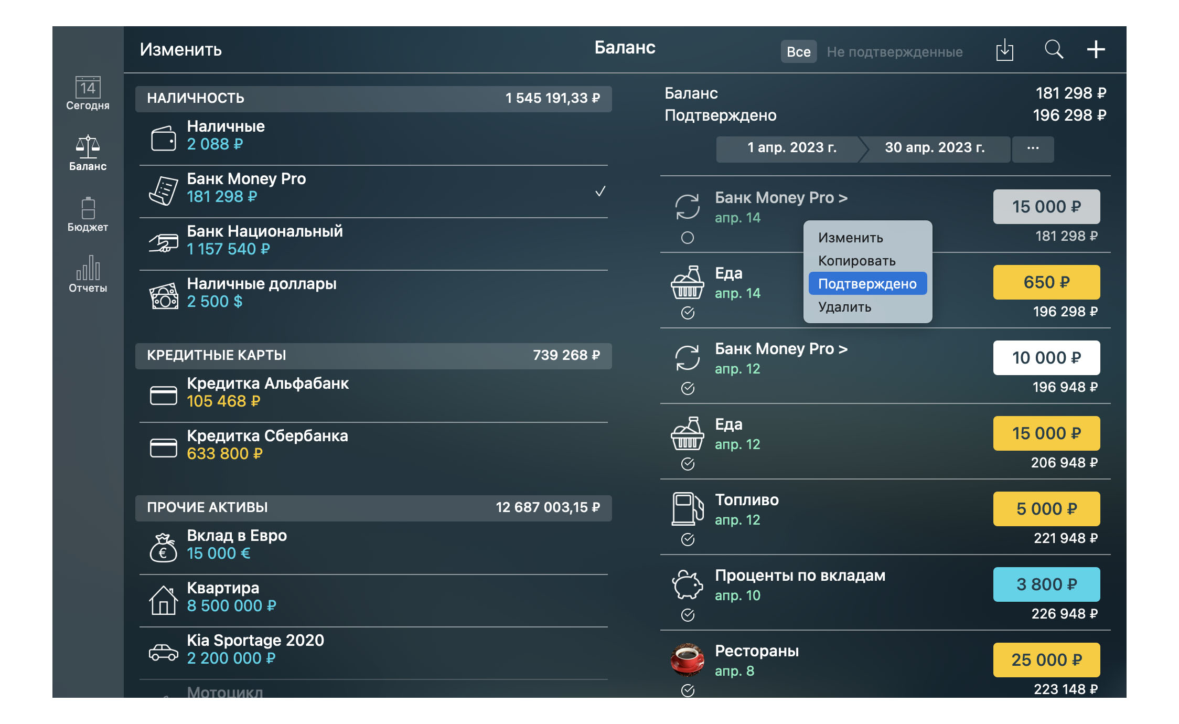Click the coffee cup image for Рестораны

point(687,660)
